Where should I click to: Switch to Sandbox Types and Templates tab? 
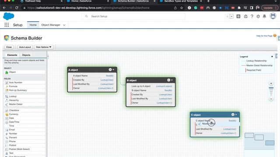(x=180, y=1)
